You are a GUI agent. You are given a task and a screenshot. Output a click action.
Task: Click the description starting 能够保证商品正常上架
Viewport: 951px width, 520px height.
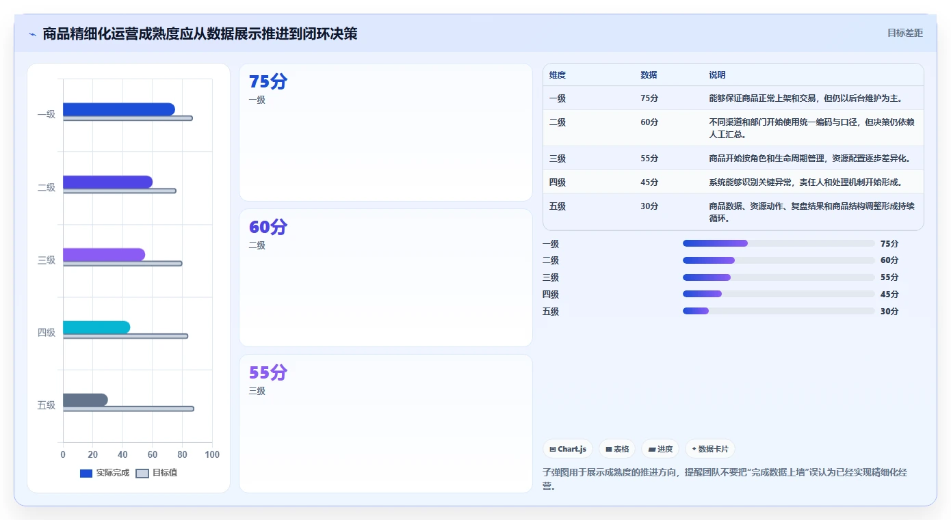(x=806, y=98)
